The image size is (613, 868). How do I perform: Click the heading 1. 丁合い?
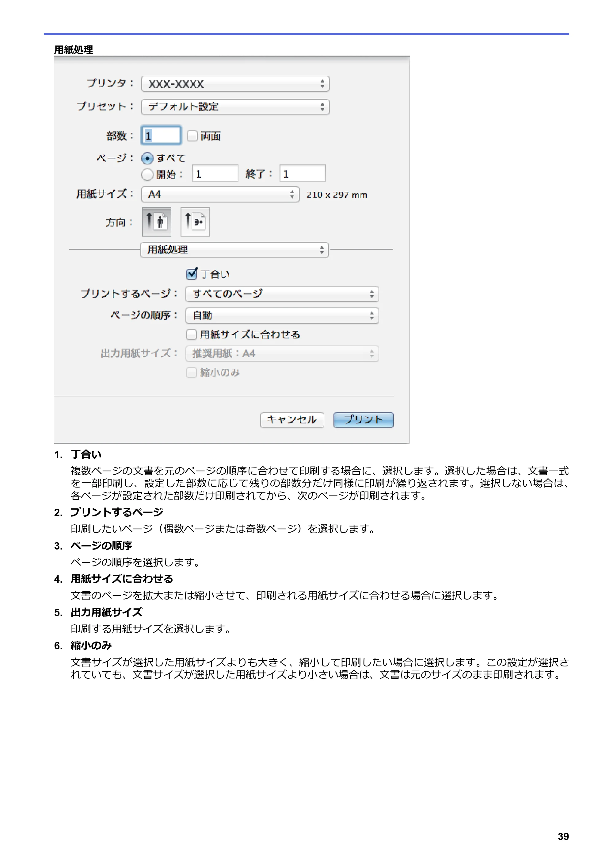[x=78, y=454]
